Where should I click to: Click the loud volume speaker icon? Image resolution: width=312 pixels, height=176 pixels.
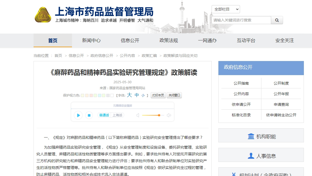169,115
